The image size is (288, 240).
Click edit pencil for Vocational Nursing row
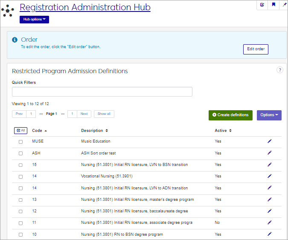click(269, 176)
